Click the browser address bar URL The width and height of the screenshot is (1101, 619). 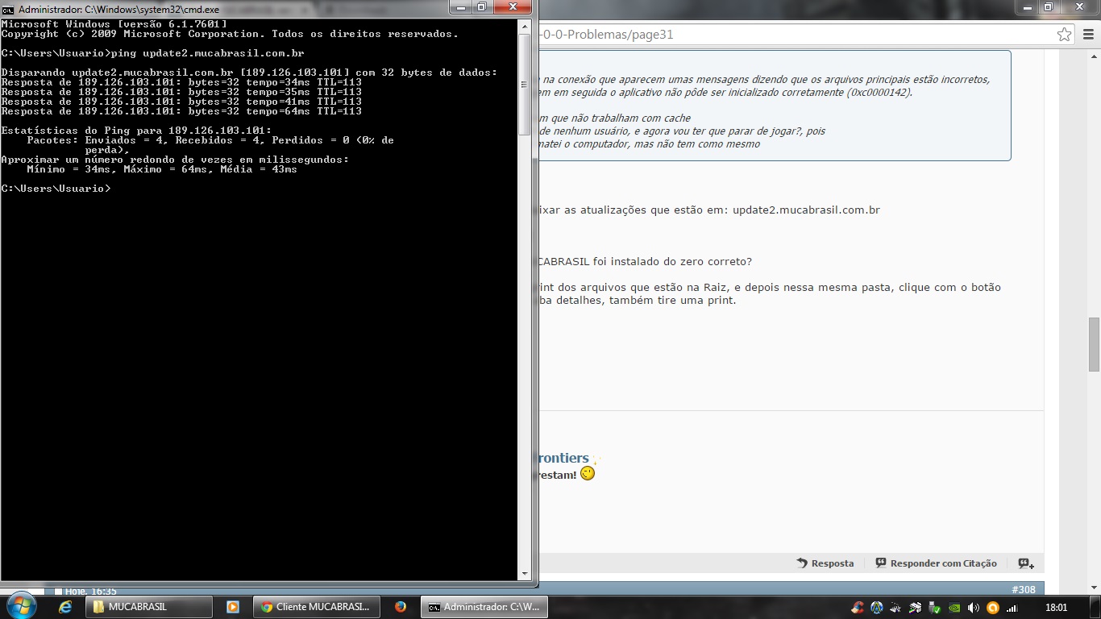[725, 35]
